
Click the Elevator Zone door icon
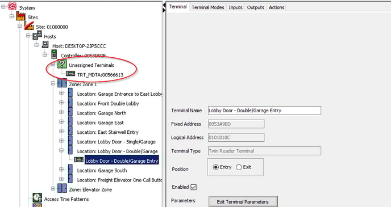pos(62,188)
